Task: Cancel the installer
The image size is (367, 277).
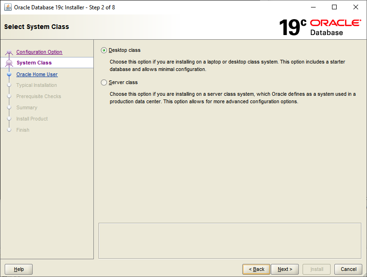Action: point(348,269)
